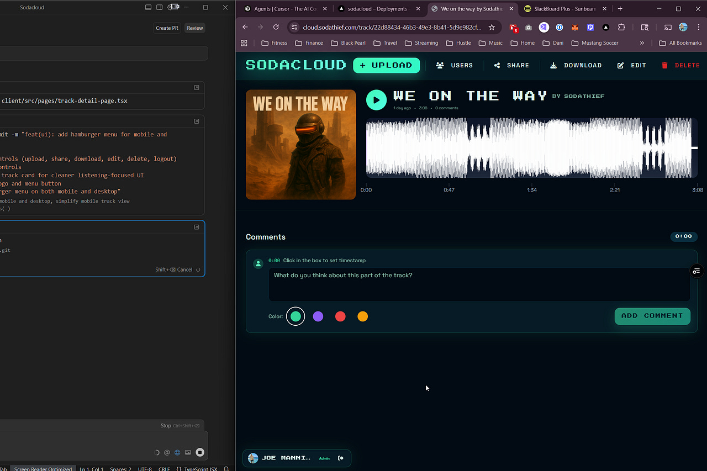Screen dimensions: 707x471
Task: Open the All Bookmarks folder
Action: (x=680, y=43)
